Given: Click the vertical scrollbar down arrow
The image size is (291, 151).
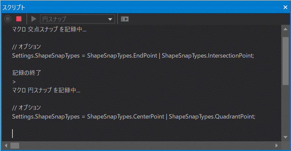Looking at the screenshot, I should [285, 138].
